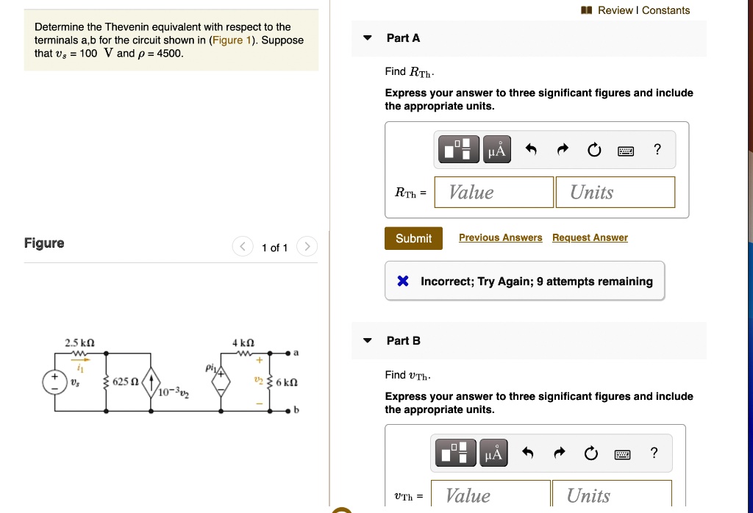
Task: Click the RTh Value input field
Action: click(x=493, y=192)
